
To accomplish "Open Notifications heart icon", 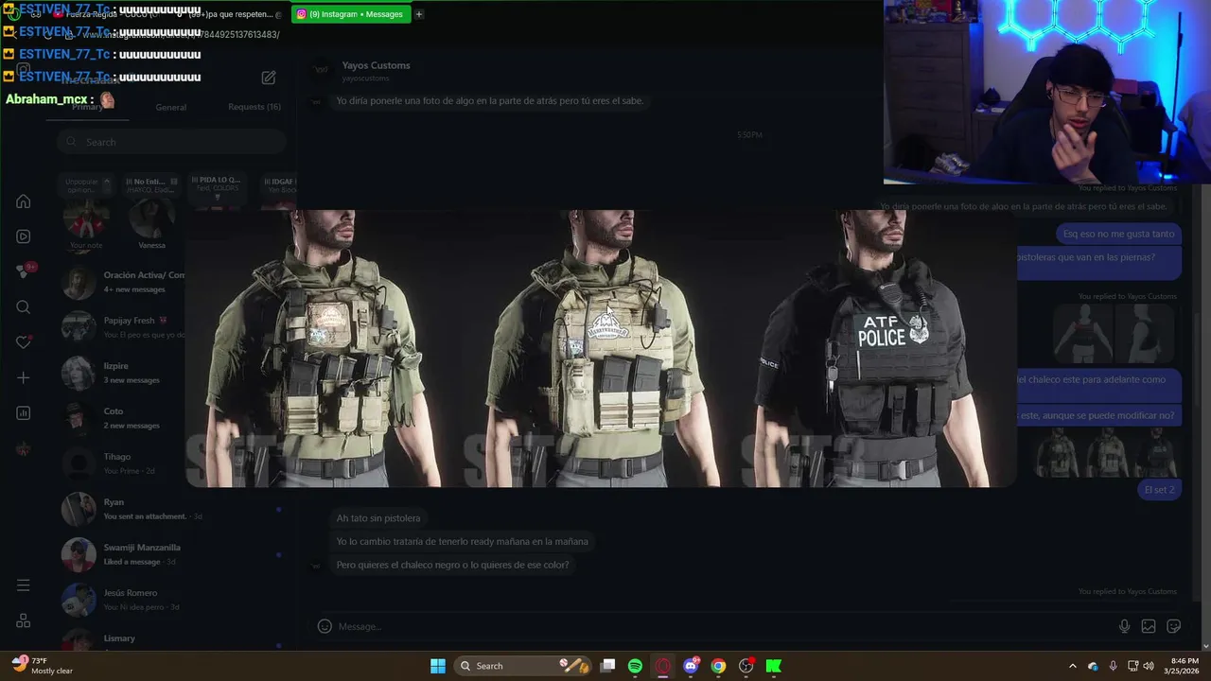I will [24, 342].
